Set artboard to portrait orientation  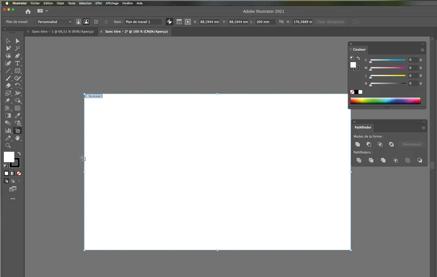(x=78, y=22)
